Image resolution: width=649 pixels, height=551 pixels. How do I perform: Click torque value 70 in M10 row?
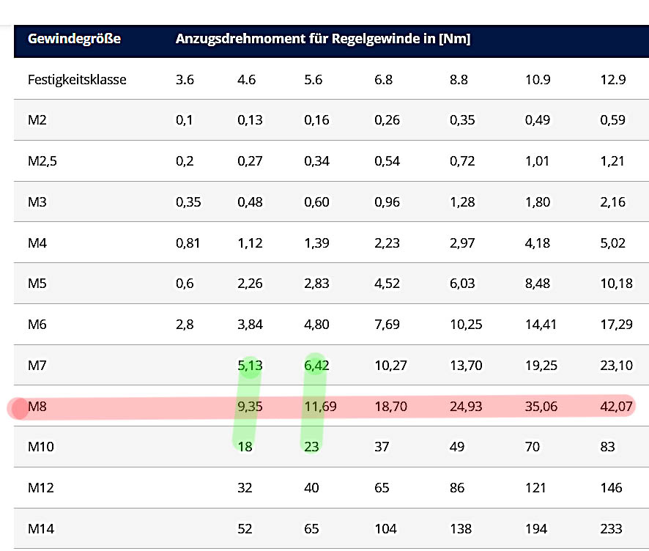533,447
